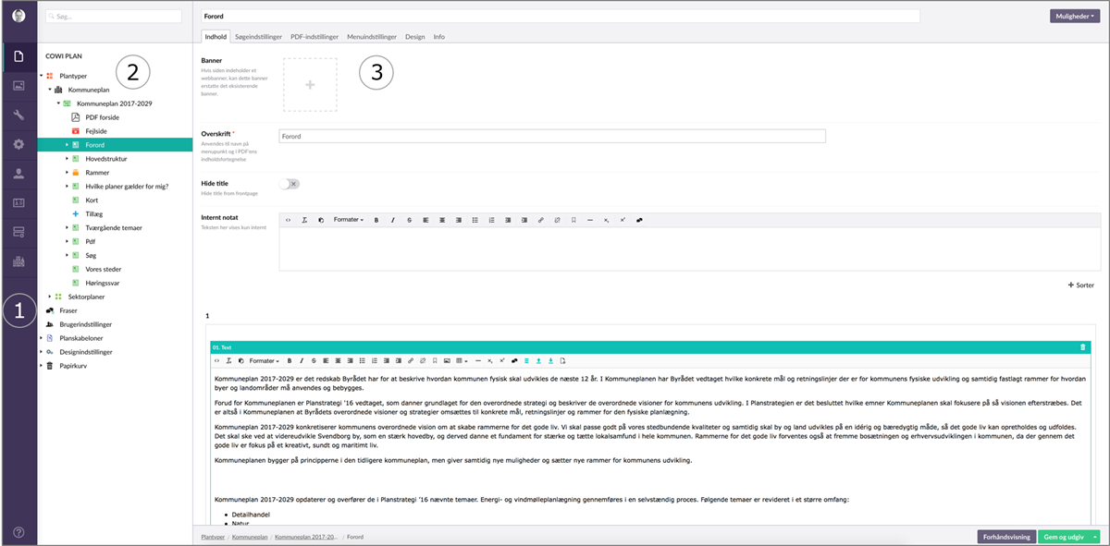Click the wrench Developer section icon

coord(18,115)
